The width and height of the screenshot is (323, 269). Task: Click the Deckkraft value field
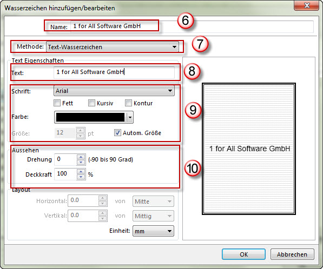click(x=65, y=174)
